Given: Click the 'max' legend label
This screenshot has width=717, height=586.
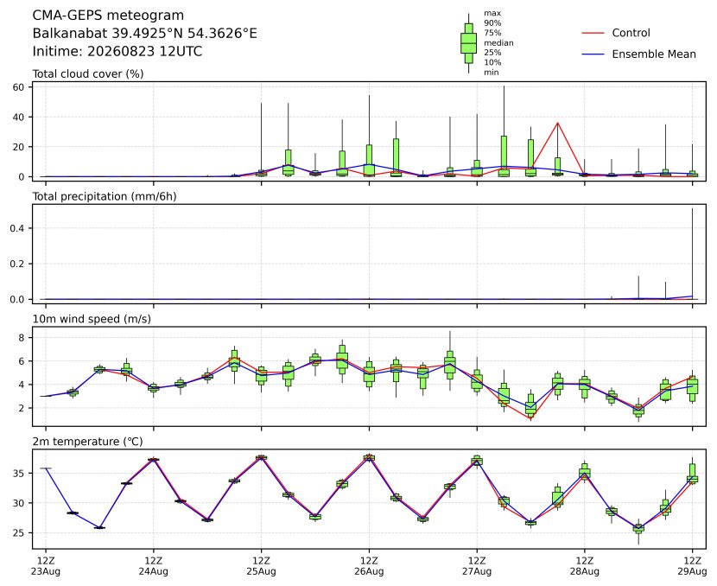Looking at the screenshot, I should [492, 13].
